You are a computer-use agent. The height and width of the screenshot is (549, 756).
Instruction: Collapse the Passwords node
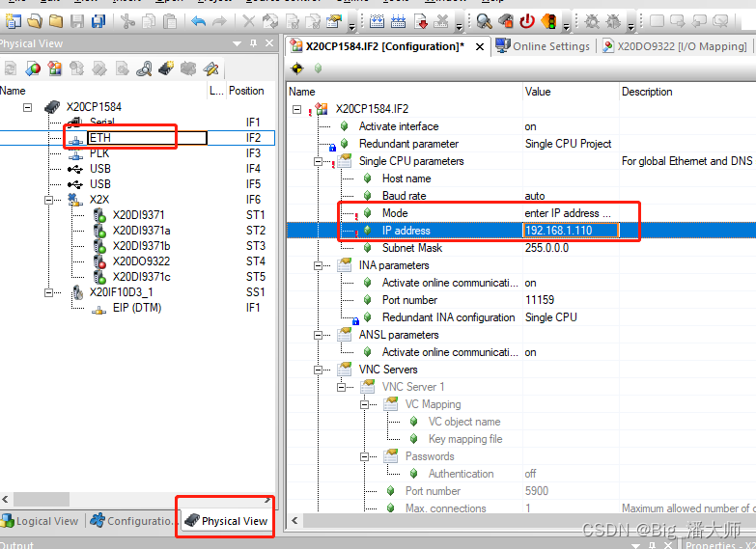(x=365, y=456)
